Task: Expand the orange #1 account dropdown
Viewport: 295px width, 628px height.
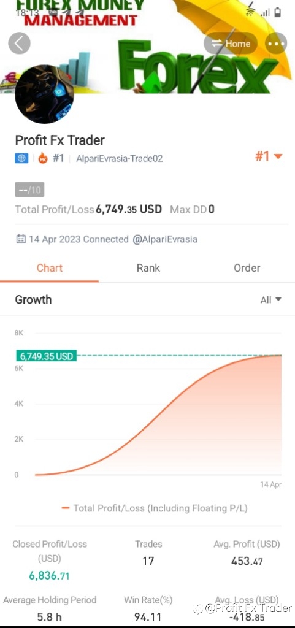Action: [269, 156]
